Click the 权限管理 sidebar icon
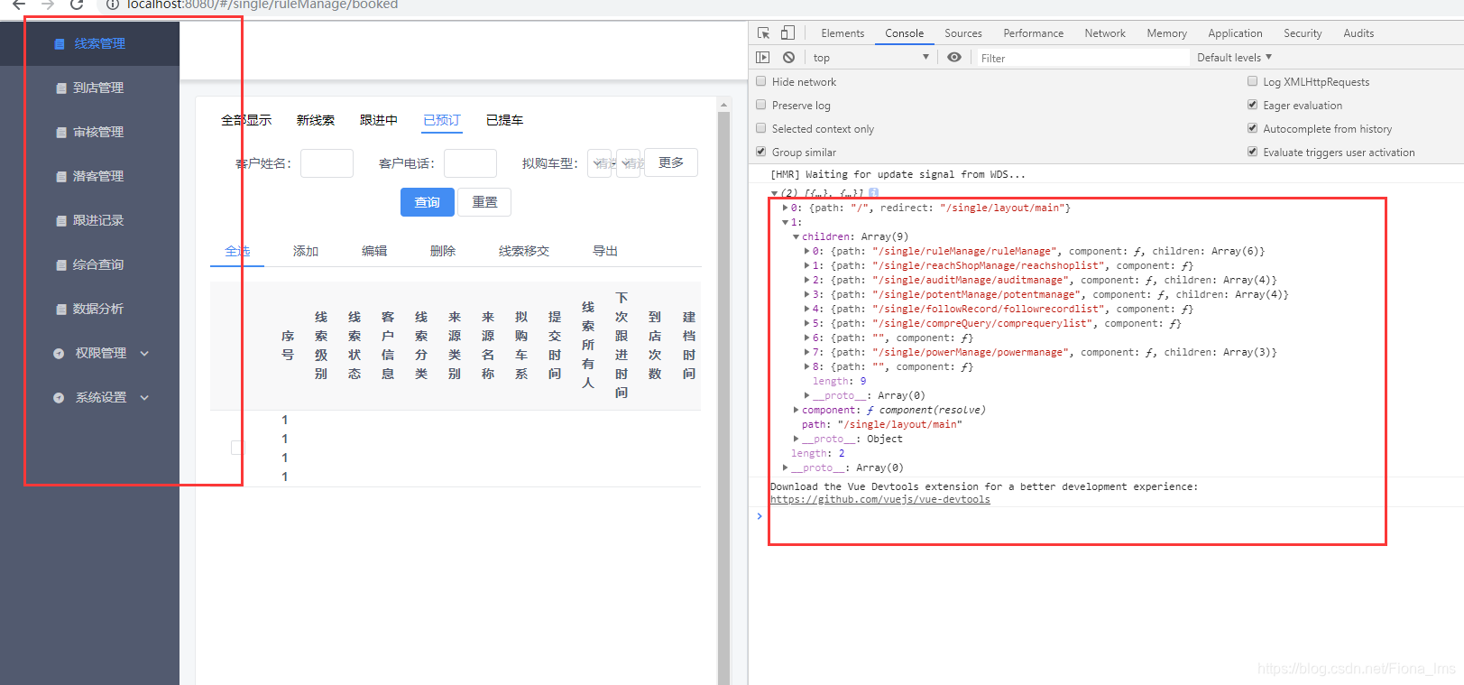This screenshot has width=1464, height=685. [59, 354]
